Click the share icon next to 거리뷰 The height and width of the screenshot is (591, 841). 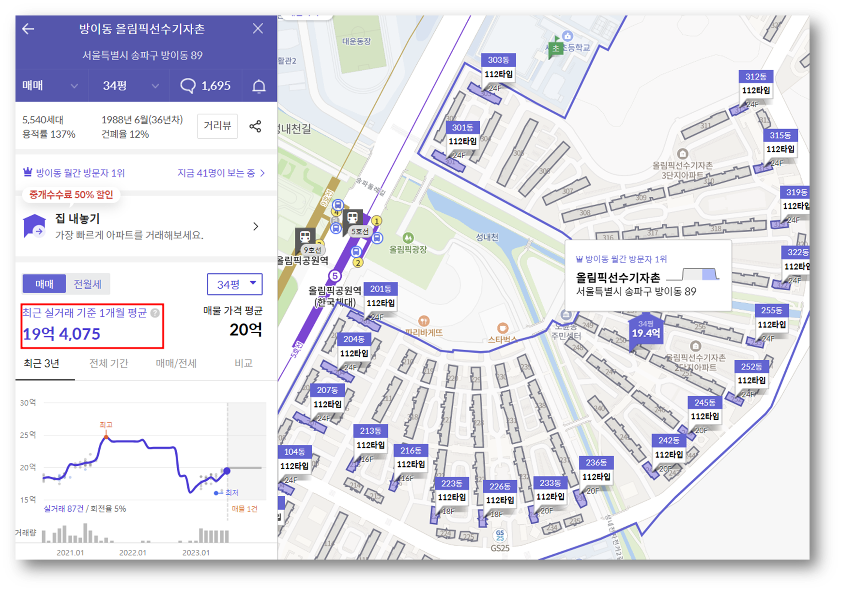pyautogui.click(x=255, y=127)
